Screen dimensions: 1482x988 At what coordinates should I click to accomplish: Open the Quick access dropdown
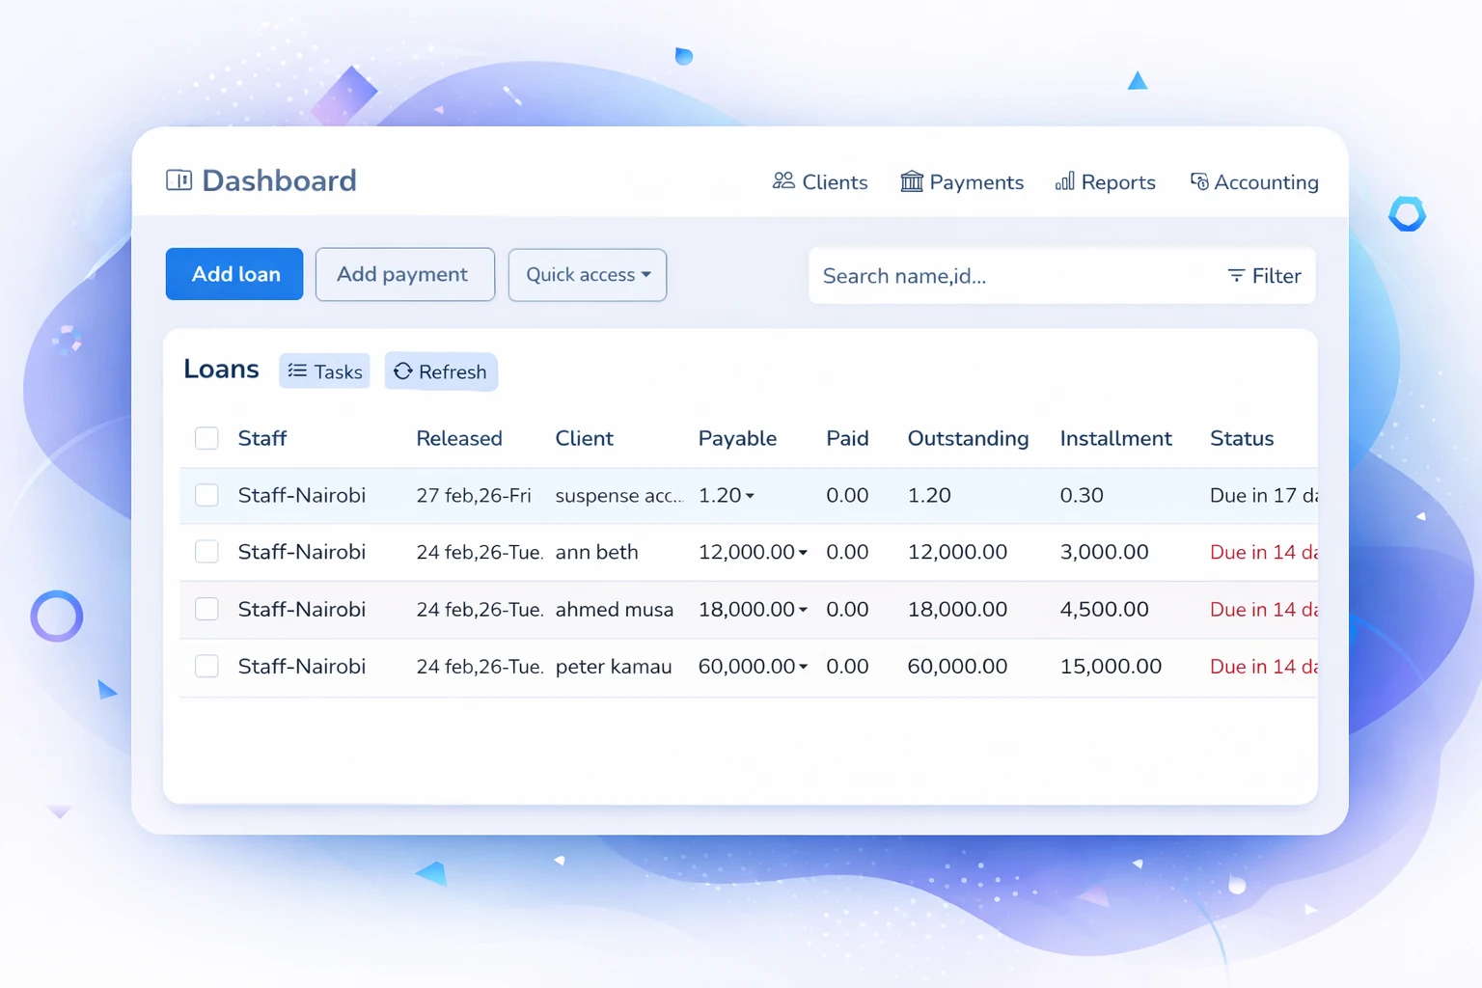(x=587, y=275)
